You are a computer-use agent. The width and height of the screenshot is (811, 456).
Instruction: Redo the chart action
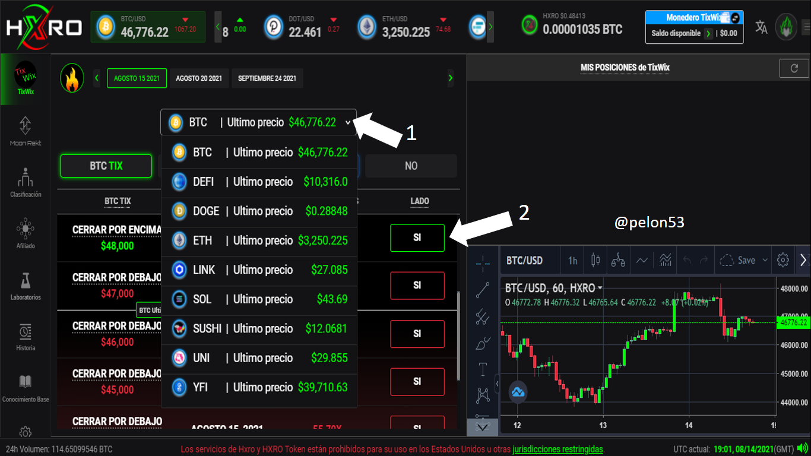coord(704,260)
